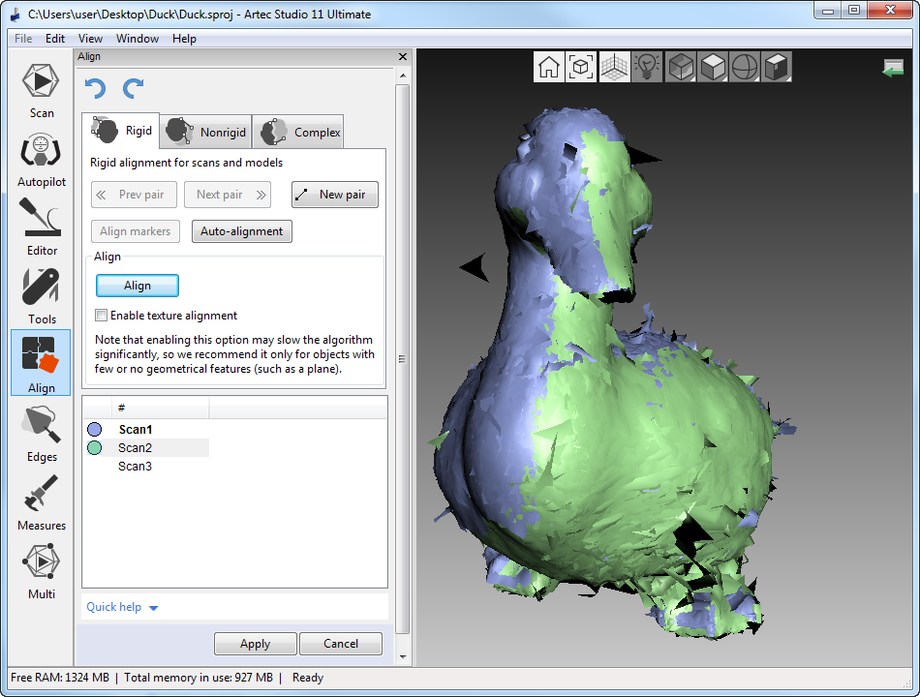
Task: Reset the 3D view with the home icon
Action: (549, 67)
